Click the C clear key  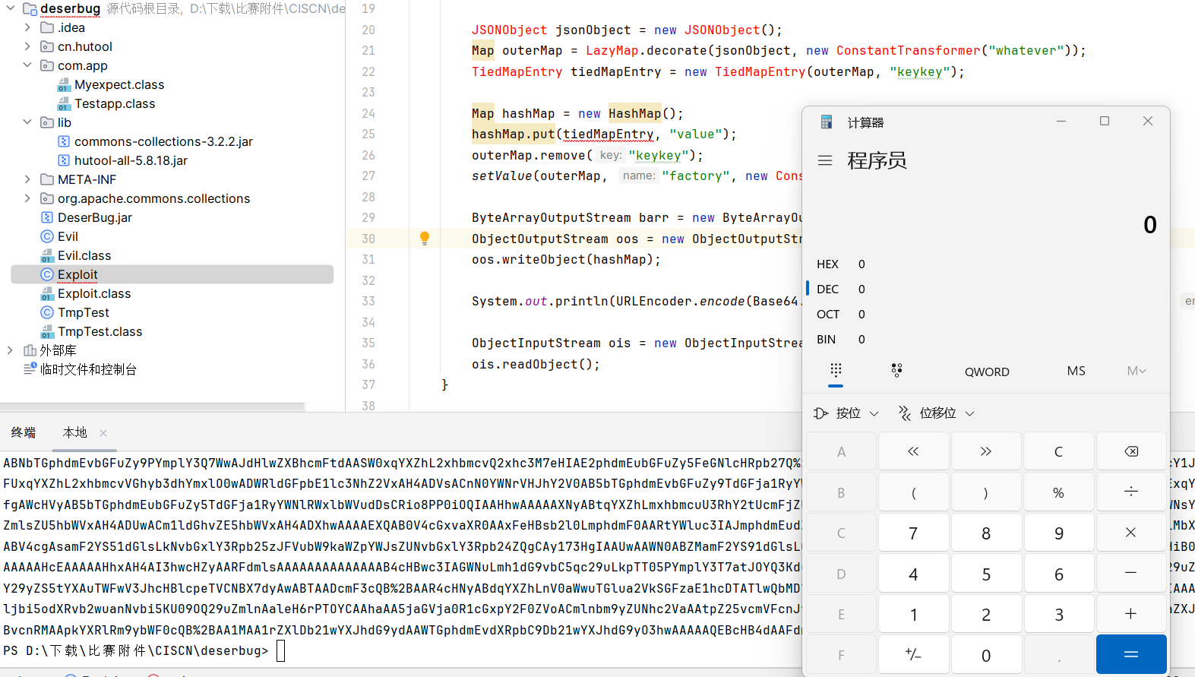1058,451
